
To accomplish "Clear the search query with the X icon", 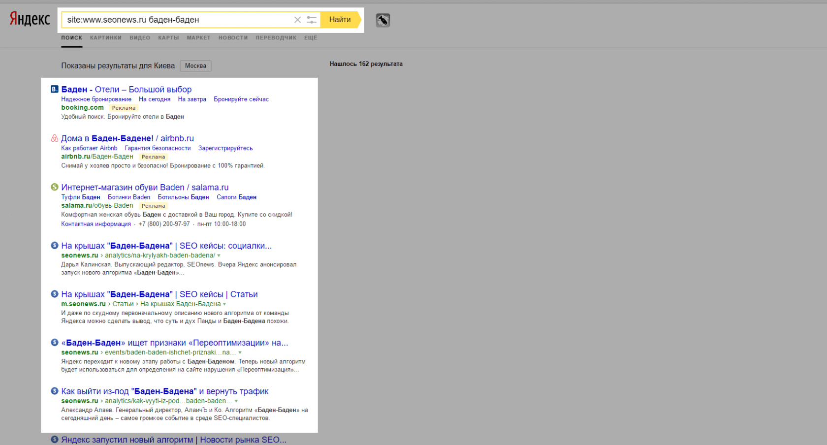I will point(297,20).
